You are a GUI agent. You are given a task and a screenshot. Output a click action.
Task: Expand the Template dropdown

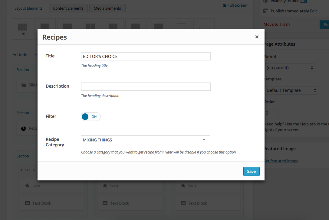click(x=291, y=90)
